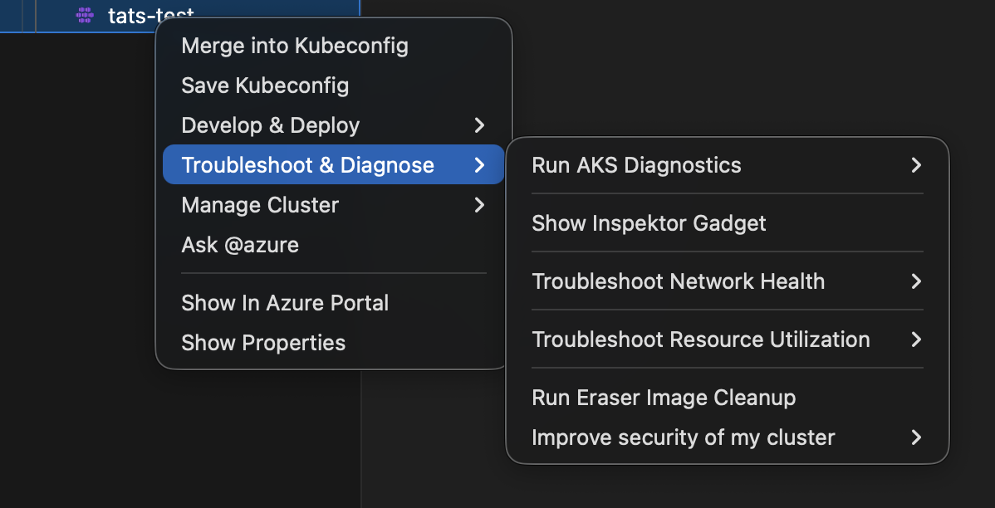Expand the Troubleshoot Network Health submenu arrow

tap(916, 281)
